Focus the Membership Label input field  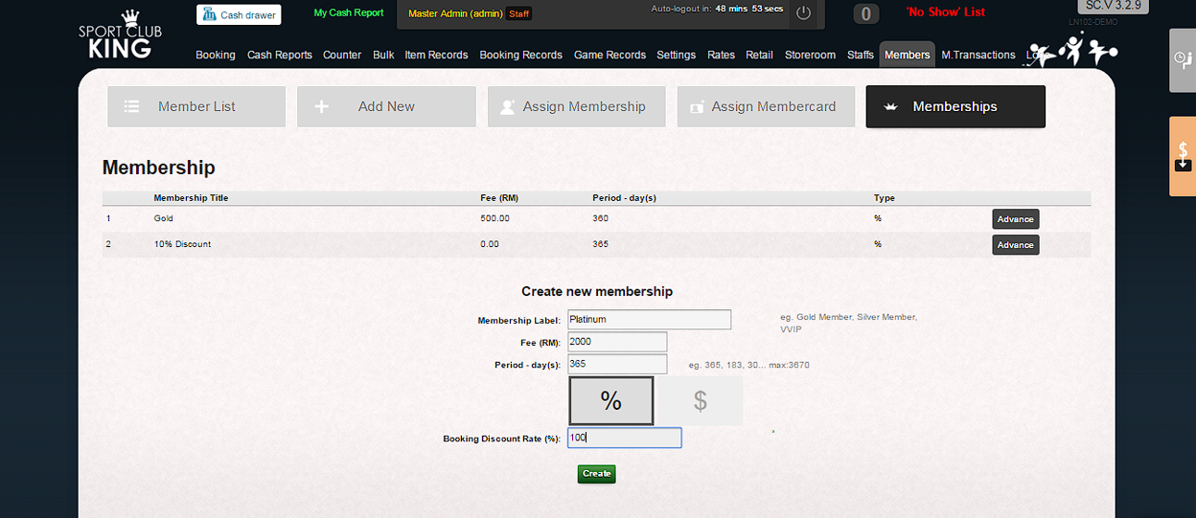tap(649, 320)
